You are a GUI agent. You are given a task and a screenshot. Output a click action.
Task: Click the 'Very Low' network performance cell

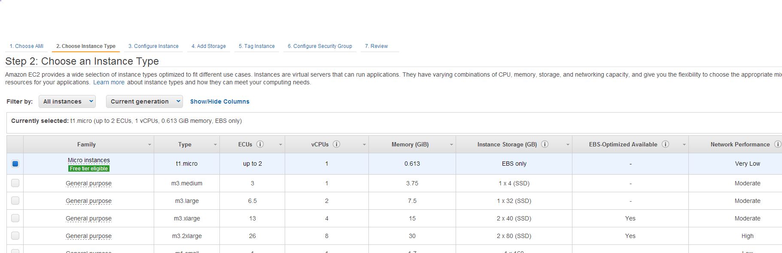748,164
